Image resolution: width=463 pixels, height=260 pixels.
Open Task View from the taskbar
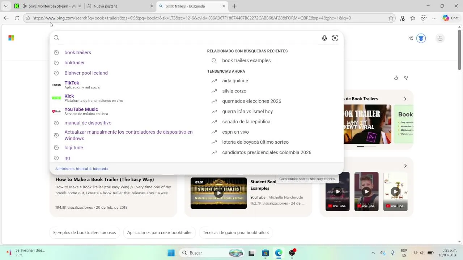251,253
